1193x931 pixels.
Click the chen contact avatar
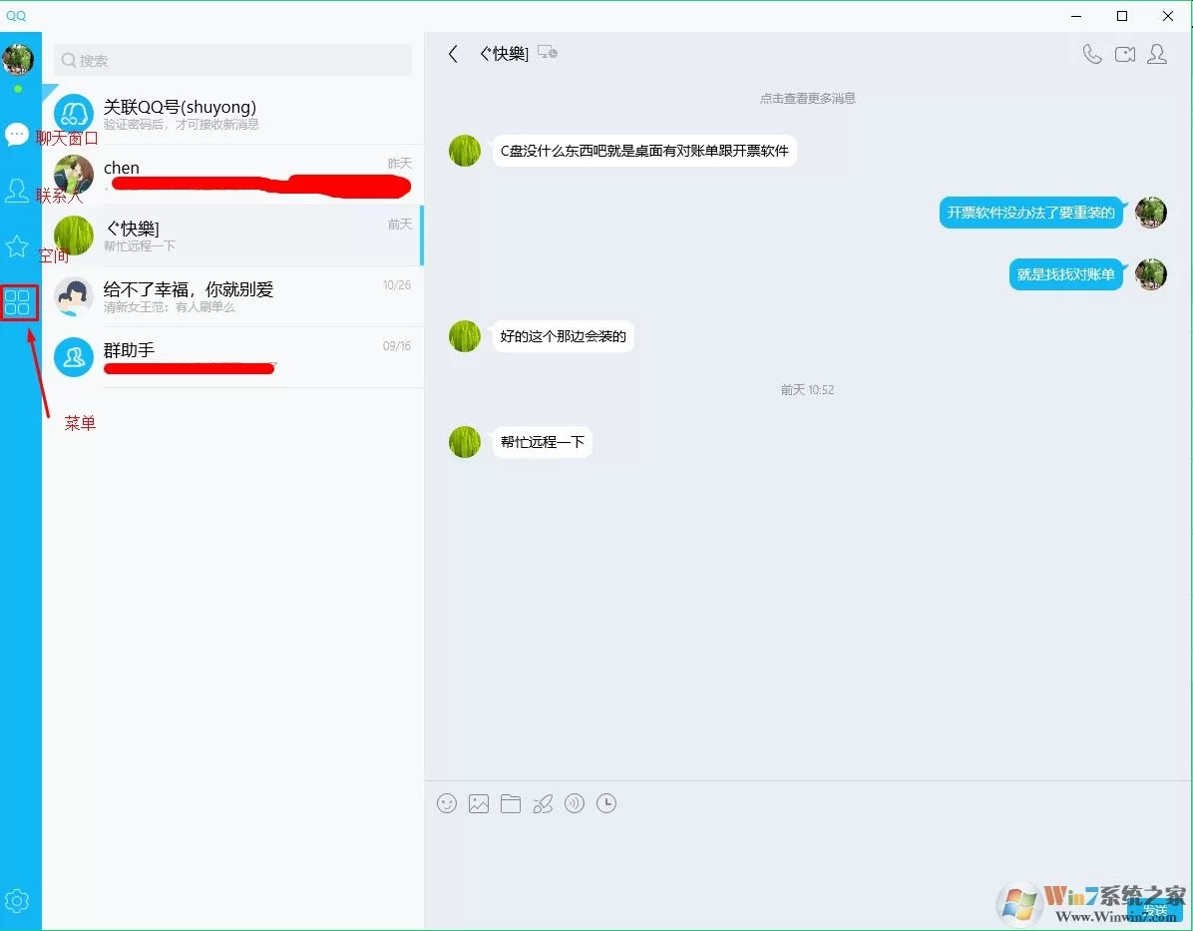[73, 175]
